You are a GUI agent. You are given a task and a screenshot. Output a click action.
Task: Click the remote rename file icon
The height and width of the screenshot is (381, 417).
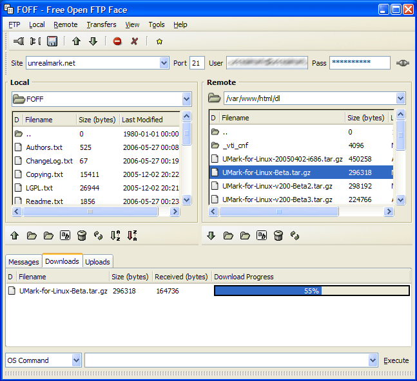pyautogui.click(x=262, y=236)
